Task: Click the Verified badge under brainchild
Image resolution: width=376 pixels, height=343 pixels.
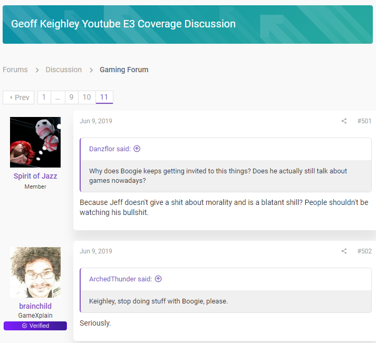Action: pyautogui.click(x=35, y=326)
